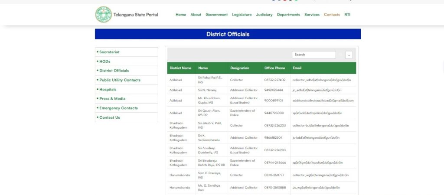Select HODs from the sidebar
Screen dimensions: 444x195
tap(104, 62)
